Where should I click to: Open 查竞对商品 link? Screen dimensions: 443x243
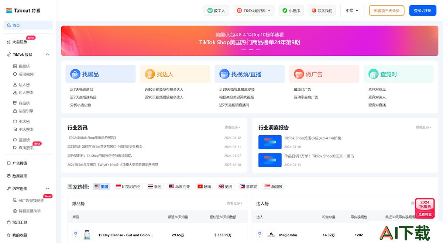click(377, 90)
